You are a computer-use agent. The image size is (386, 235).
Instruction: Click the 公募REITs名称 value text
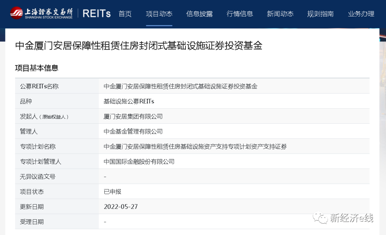coord(180,86)
